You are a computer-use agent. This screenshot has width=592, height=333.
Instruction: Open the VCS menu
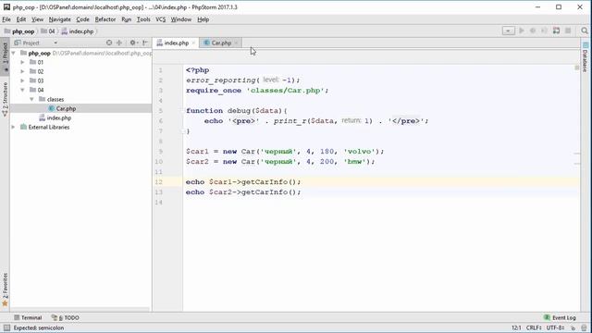(161, 19)
